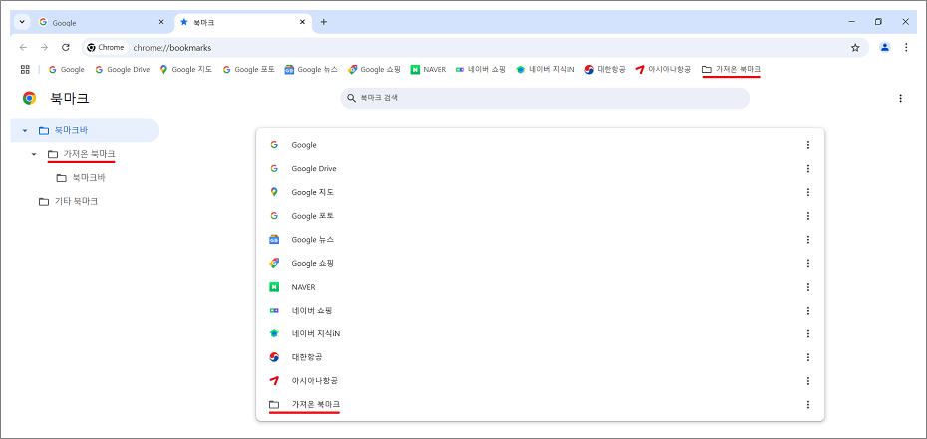Open more actions for Google Drive row

pyautogui.click(x=808, y=169)
